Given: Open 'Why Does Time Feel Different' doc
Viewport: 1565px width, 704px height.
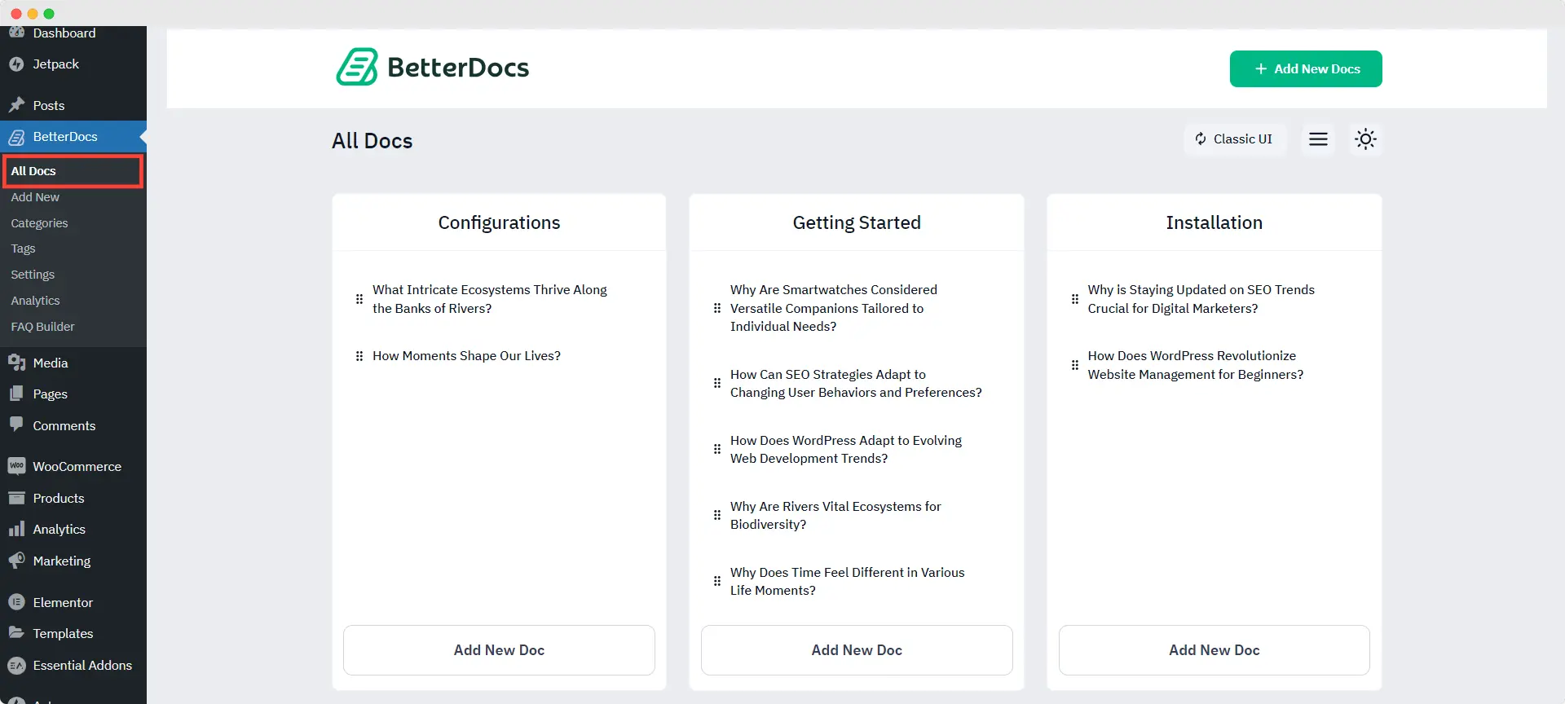Looking at the screenshot, I should click(848, 581).
